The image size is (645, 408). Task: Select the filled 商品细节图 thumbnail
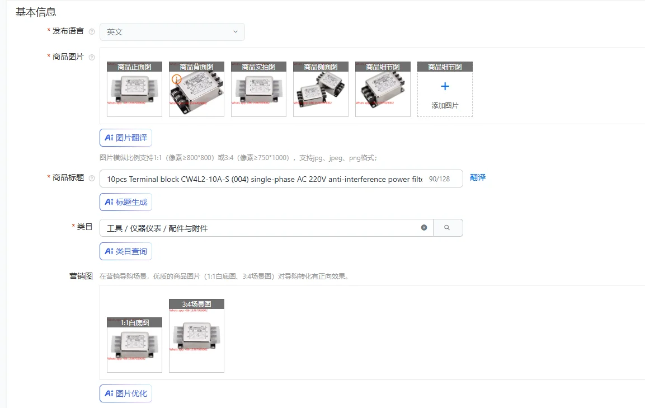click(x=383, y=89)
